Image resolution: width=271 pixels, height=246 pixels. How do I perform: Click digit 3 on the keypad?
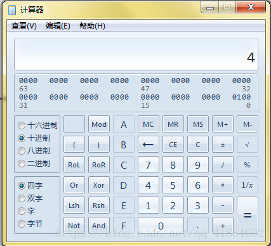pyautogui.click(x=198, y=205)
